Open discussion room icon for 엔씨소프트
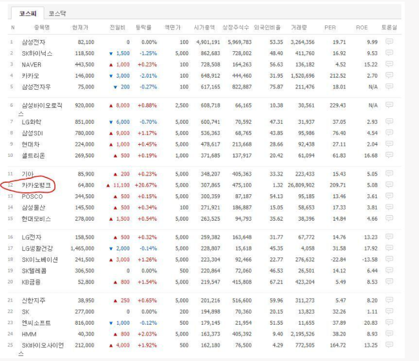Image resolution: width=419 pixels, height=361 pixels. [x=389, y=322]
